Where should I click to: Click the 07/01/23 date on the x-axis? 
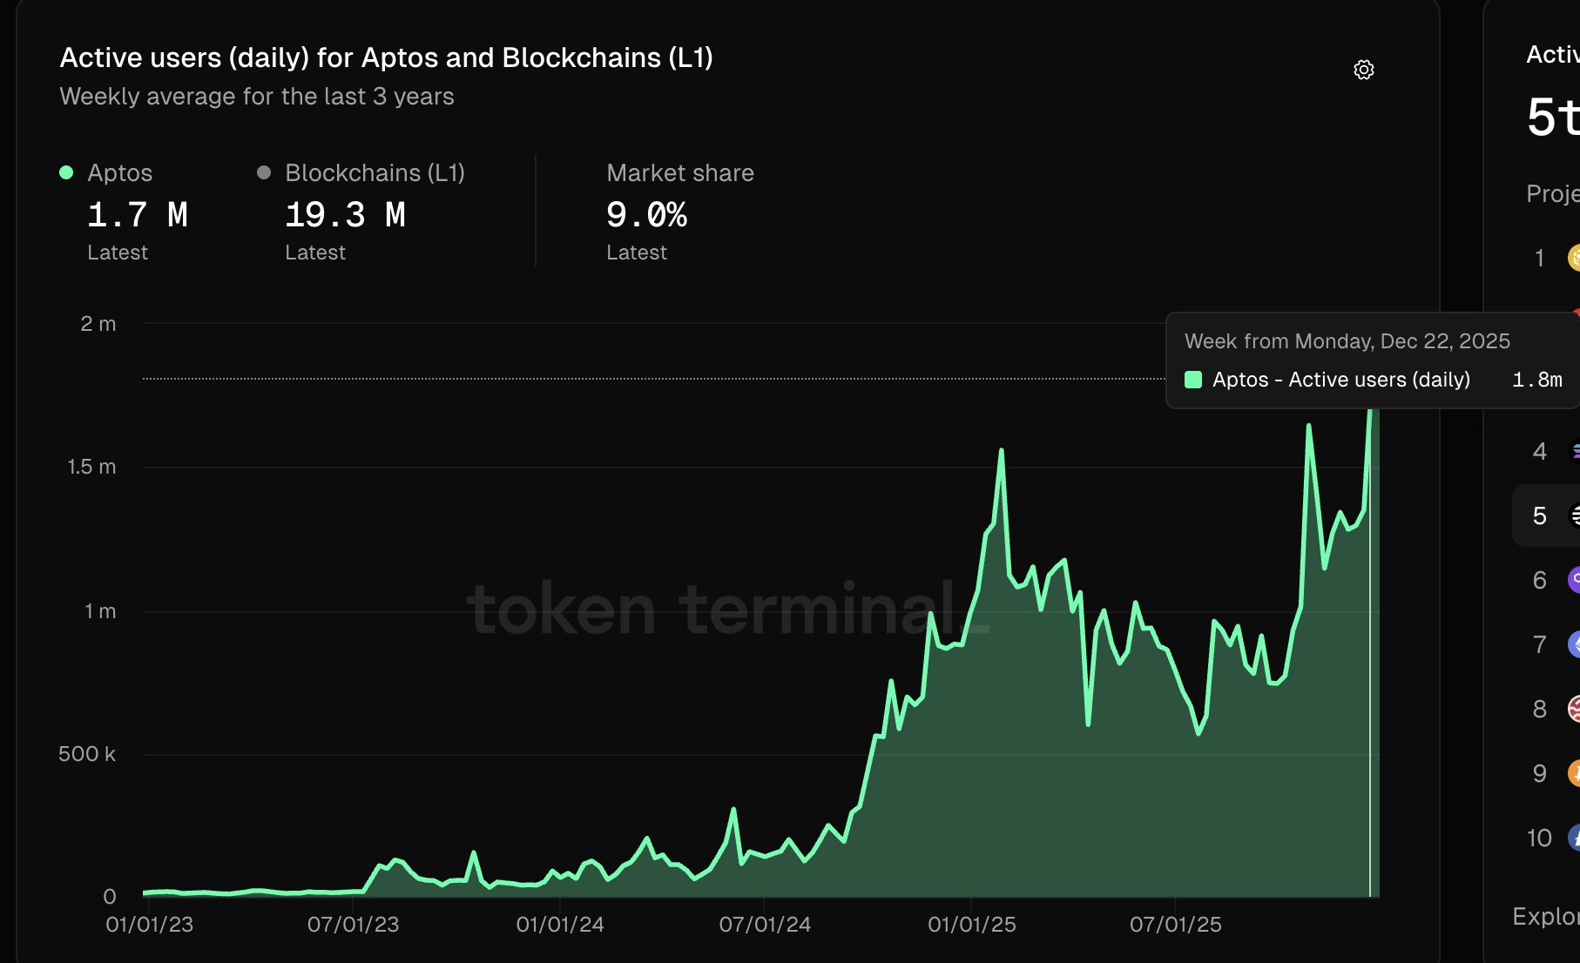pyautogui.click(x=353, y=925)
